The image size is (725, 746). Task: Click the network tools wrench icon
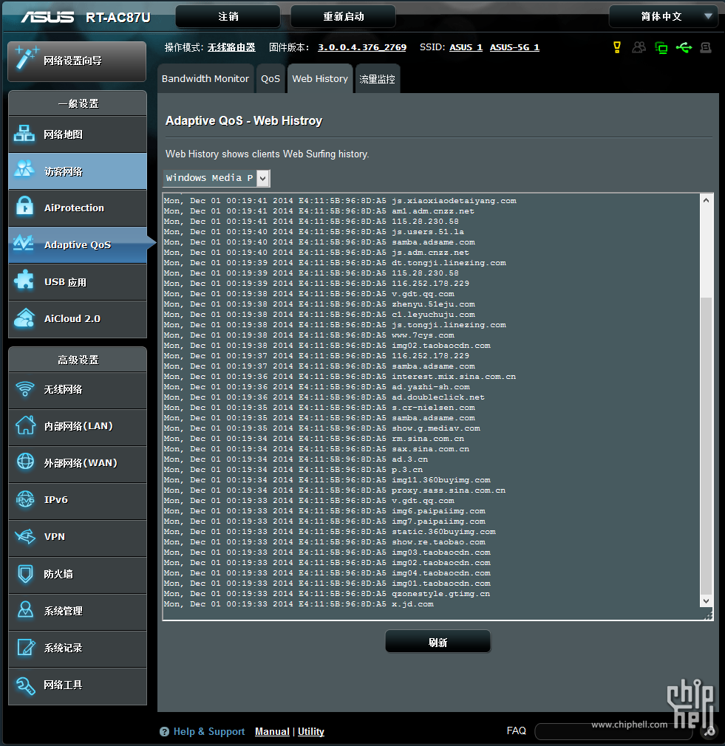pyautogui.click(x=25, y=685)
